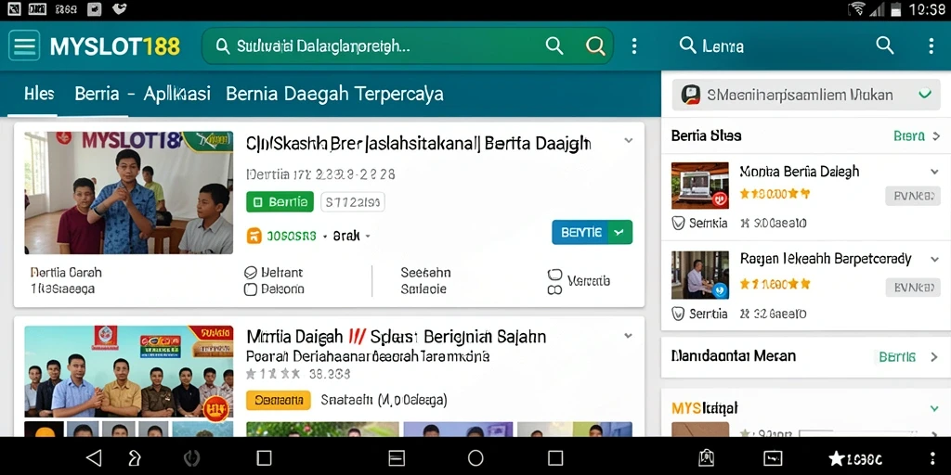Tap the bag-shaped icon in the bottom bar
This screenshot has width=951, height=475.
tap(706, 458)
